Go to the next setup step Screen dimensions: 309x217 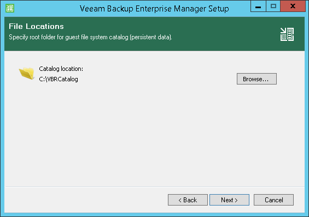(x=229, y=200)
